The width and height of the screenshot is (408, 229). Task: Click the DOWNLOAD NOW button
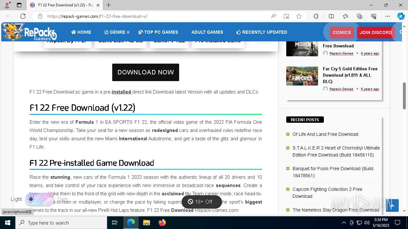(146, 72)
